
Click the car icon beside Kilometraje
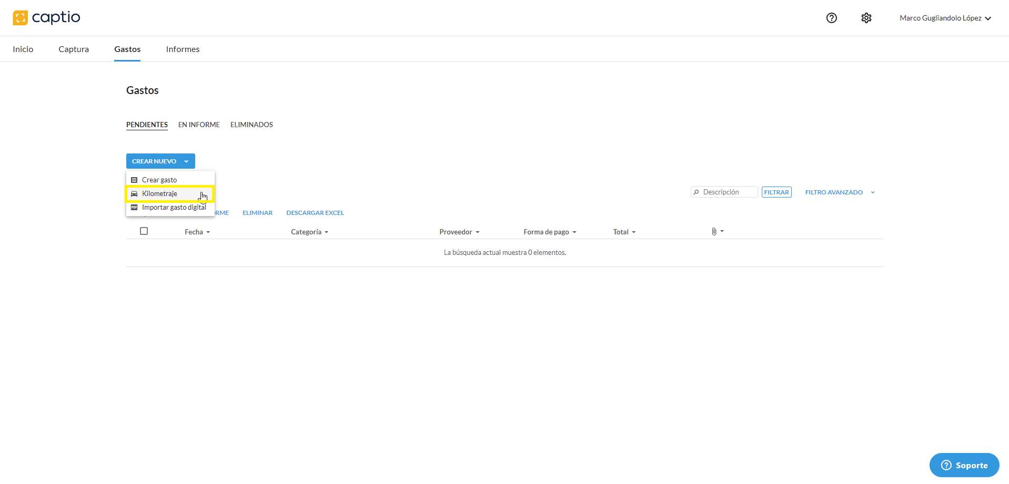[134, 193]
